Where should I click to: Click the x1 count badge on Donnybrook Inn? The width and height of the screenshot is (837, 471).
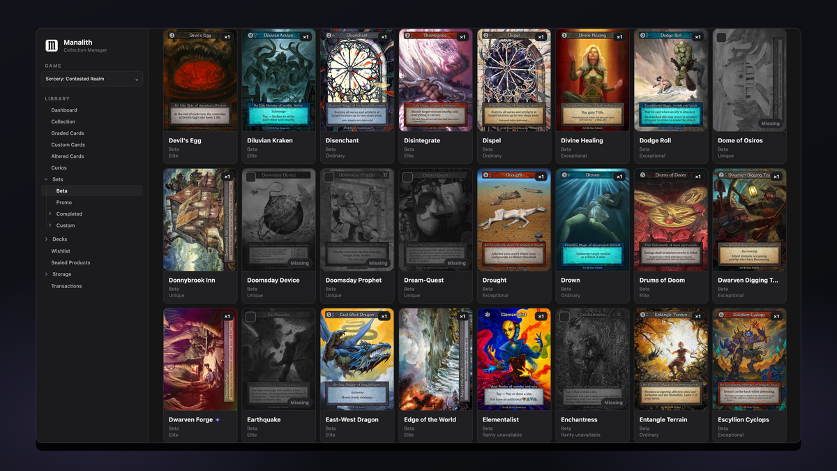click(227, 177)
